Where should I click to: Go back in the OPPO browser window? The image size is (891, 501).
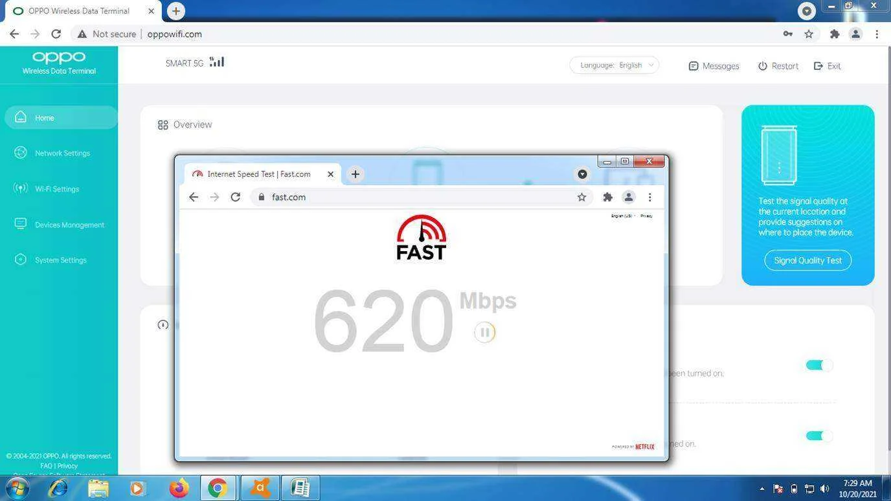14,34
